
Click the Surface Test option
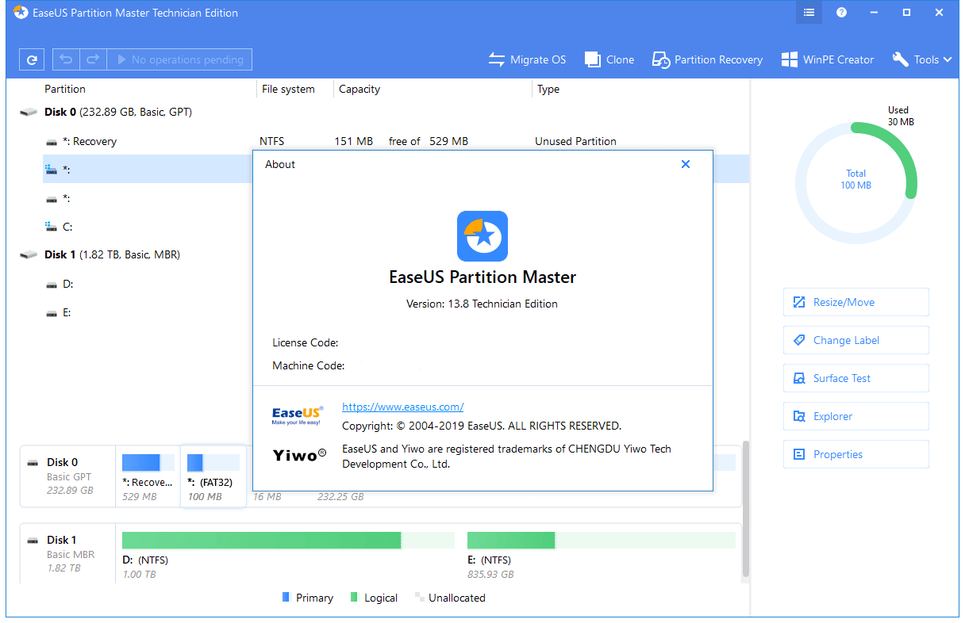pos(855,378)
